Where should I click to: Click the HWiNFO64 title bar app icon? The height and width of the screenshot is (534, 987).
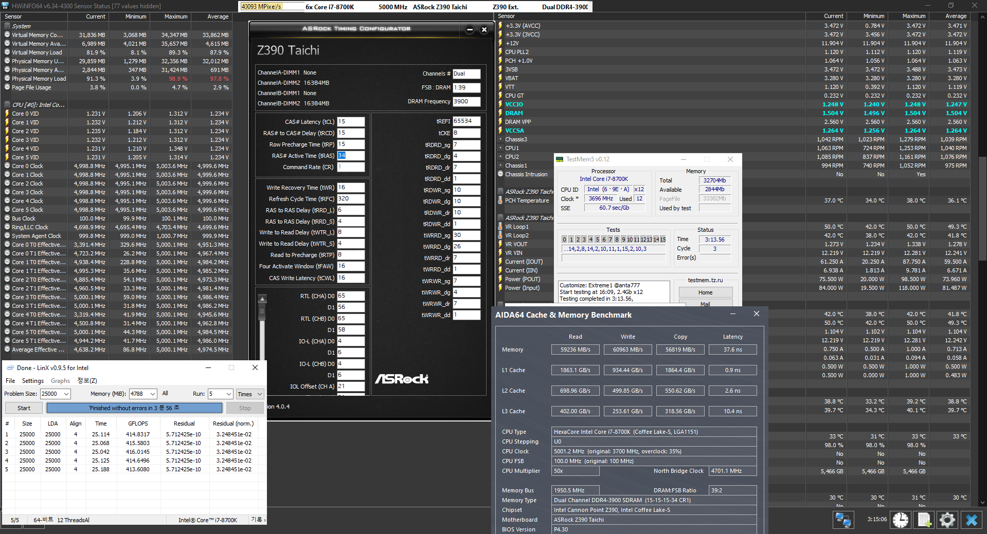pyautogui.click(x=5, y=6)
